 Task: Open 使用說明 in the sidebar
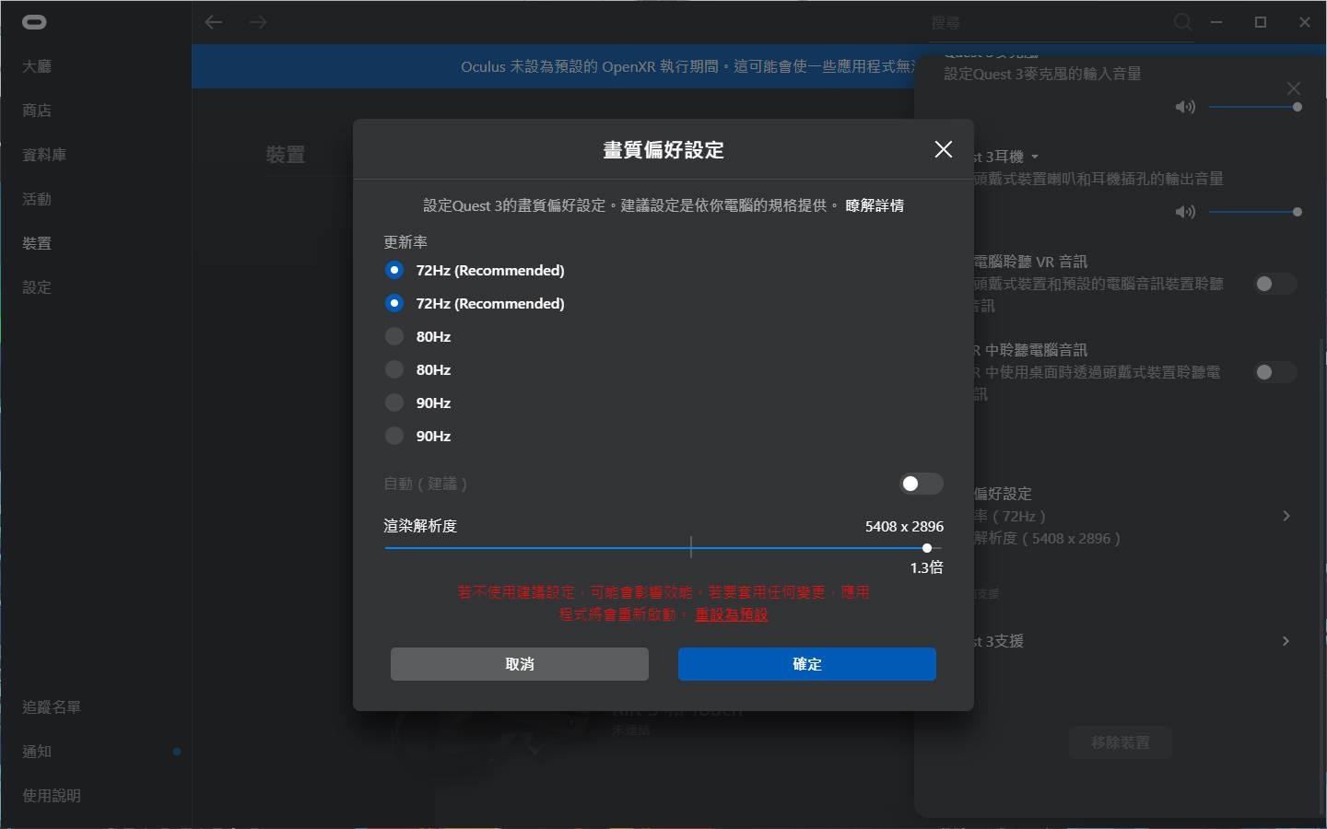click(52, 796)
